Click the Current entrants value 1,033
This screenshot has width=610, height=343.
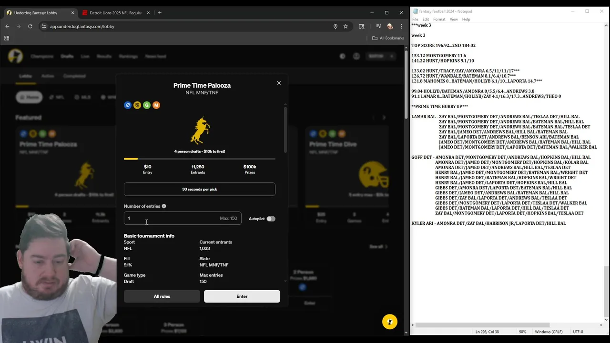click(x=204, y=249)
